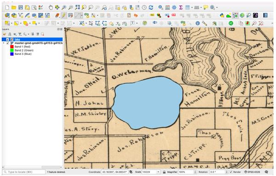Click the Refresh map icon
Image resolution: width=276 pixels, height=176 pixels.
click(151, 7)
